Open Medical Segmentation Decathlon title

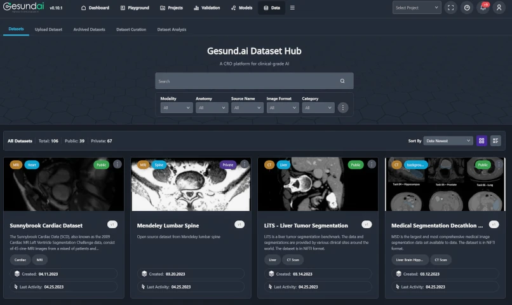point(437,226)
